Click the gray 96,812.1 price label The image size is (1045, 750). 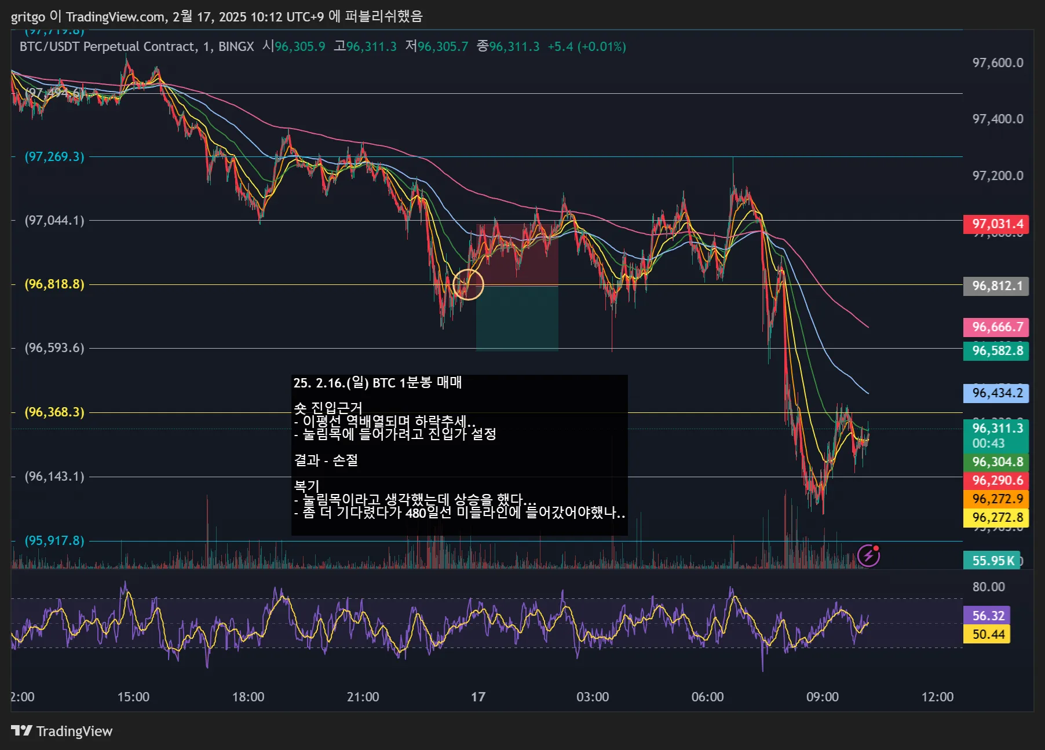[996, 286]
